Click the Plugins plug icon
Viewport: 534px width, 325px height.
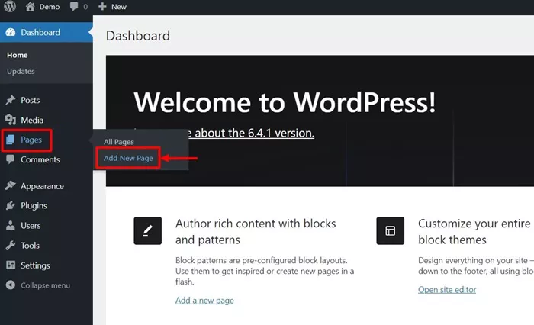point(11,205)
